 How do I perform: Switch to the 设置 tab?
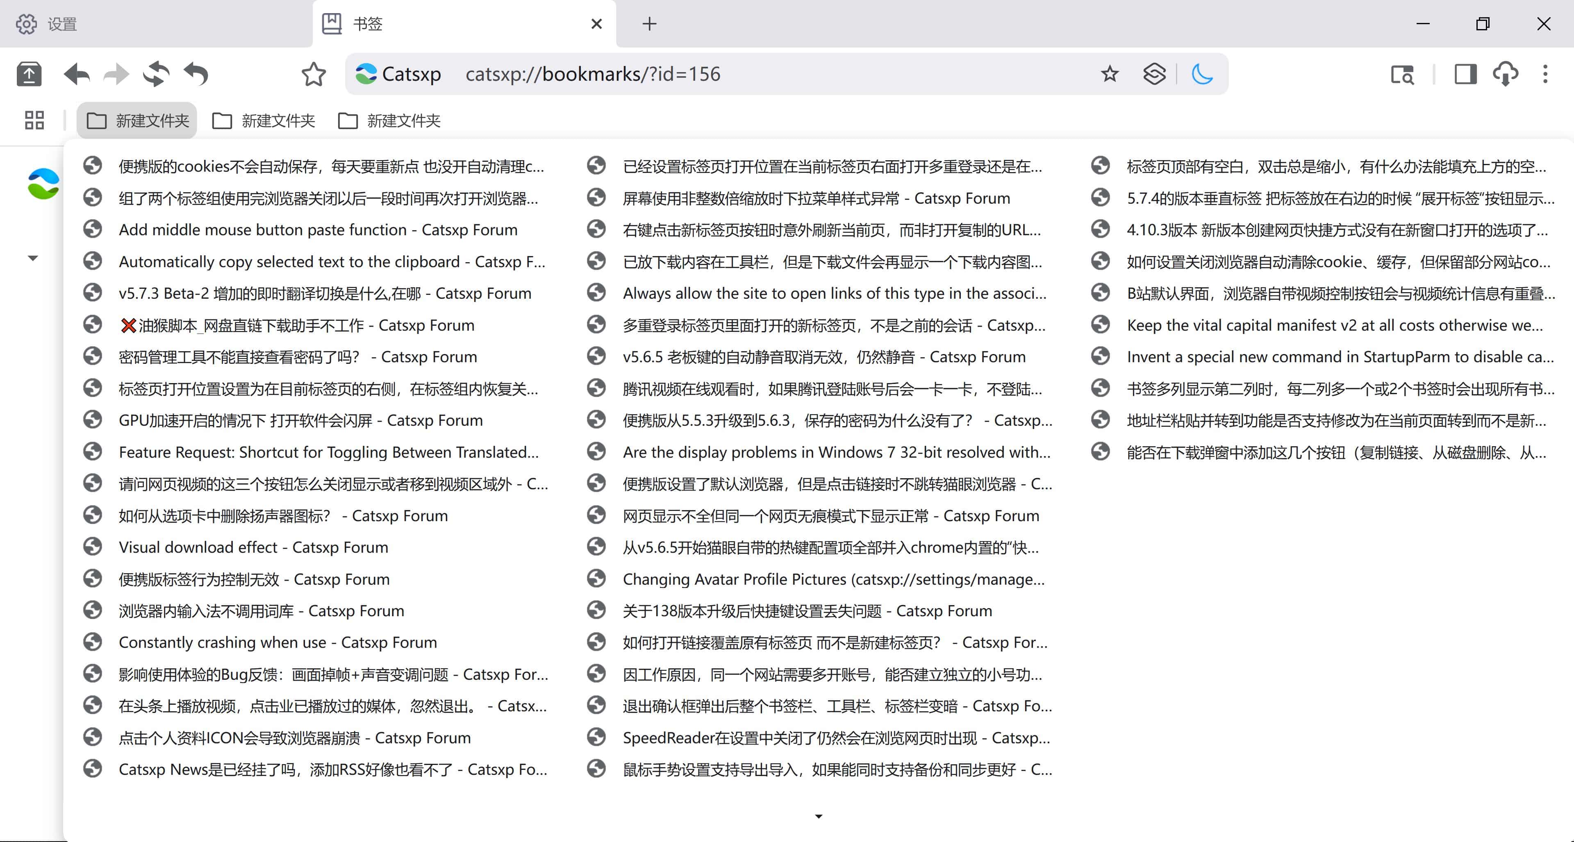156,24
